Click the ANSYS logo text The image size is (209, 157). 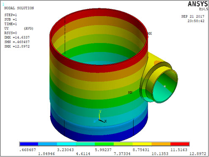coord(198,4)
